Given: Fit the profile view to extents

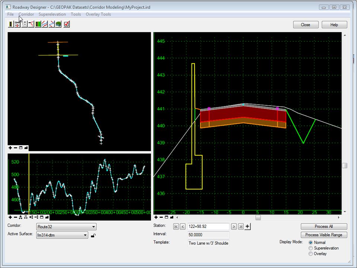Looking at the screenshot, I should coord(47,217).
